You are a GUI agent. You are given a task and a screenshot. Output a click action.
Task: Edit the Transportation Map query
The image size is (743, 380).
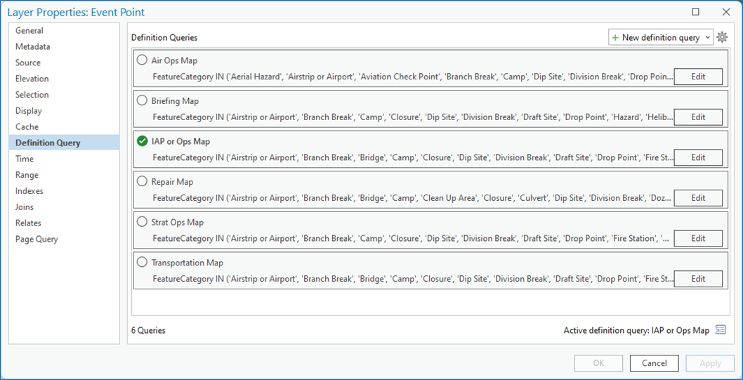[x=698, y=279]
